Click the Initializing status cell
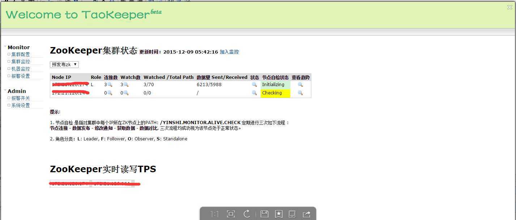The height and width of the screenshot is (220, 516). 275,85
